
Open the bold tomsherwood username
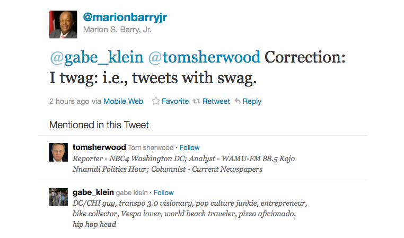click(x=99, y=147)
